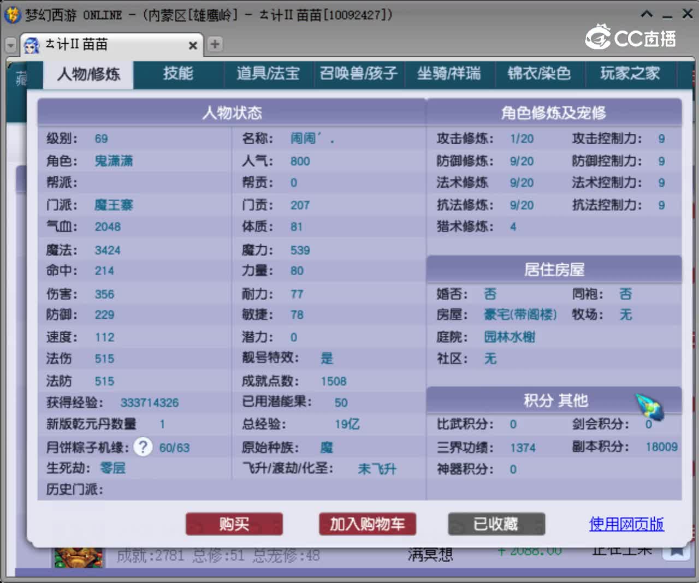Click the grey 已收藏 button

click(x=496, y=524)
